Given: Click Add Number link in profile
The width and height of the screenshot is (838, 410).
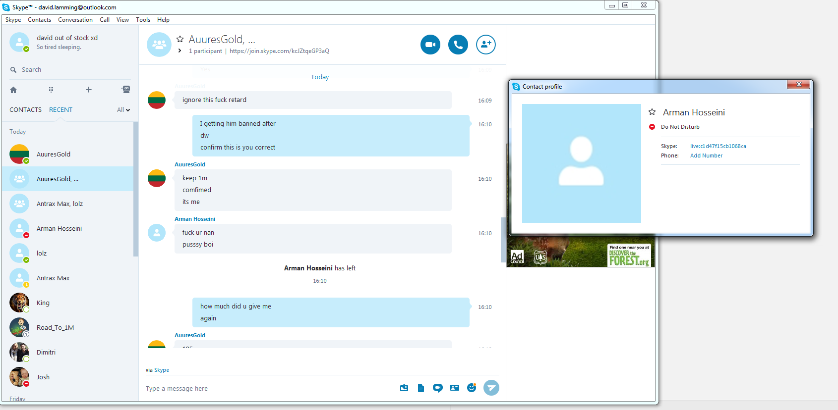Looking at the screenshot, I should 706,155.
